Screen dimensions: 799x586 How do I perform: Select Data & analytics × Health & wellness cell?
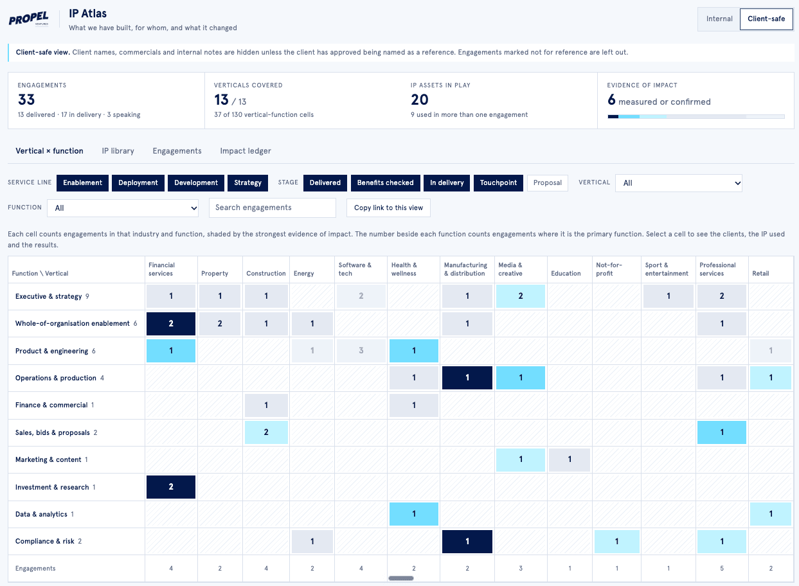point(414,514)
